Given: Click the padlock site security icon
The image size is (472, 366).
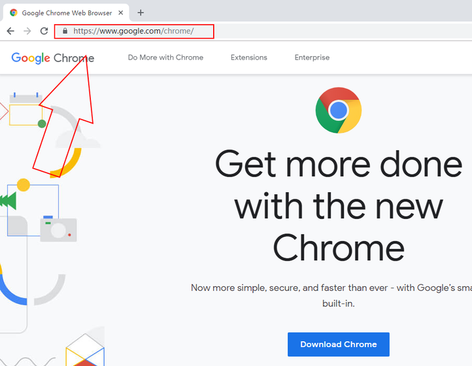Looking at the screenshot, I should point(65,31).
